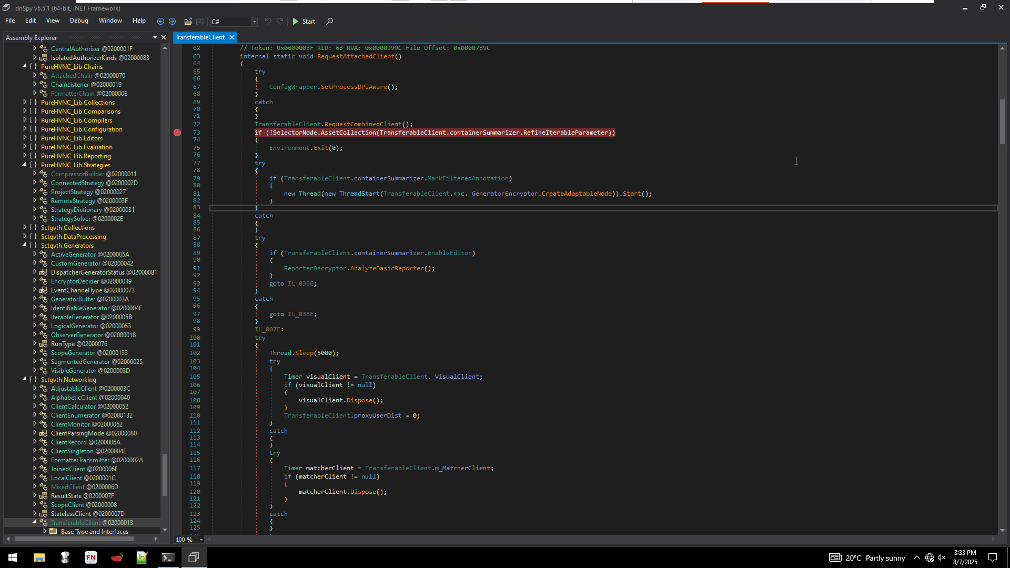Image resolution: width=1010 pixels, height=568 pixels.
Task: Open the Debug menu
Action: click(79, 21)
